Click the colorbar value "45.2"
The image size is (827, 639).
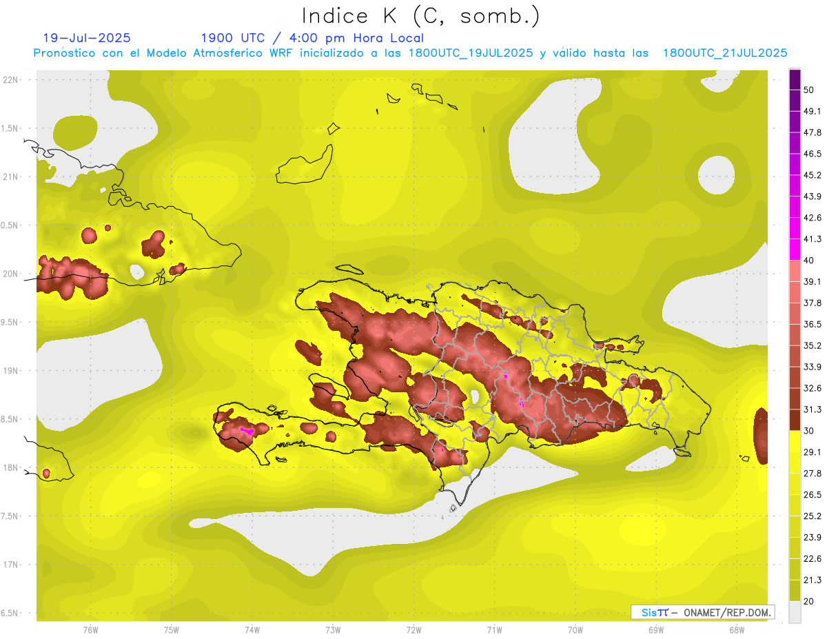tap(813, 175)
